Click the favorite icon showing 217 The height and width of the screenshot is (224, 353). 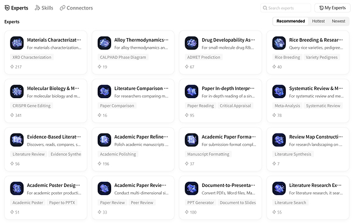(x=12, y=66)
